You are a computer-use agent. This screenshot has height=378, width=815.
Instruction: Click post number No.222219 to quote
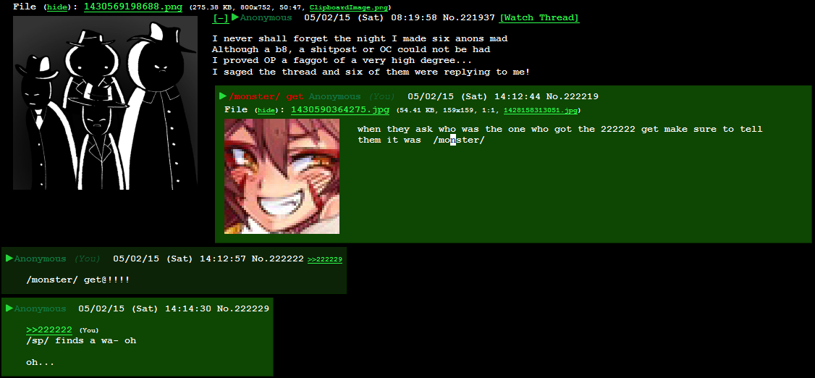click(573, 96)
